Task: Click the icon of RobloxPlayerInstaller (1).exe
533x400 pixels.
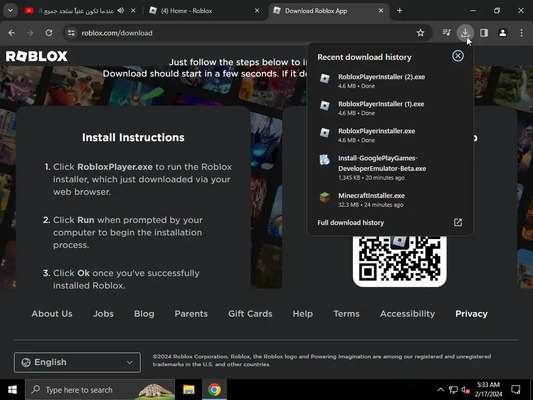Action: (x=325, y=105)
